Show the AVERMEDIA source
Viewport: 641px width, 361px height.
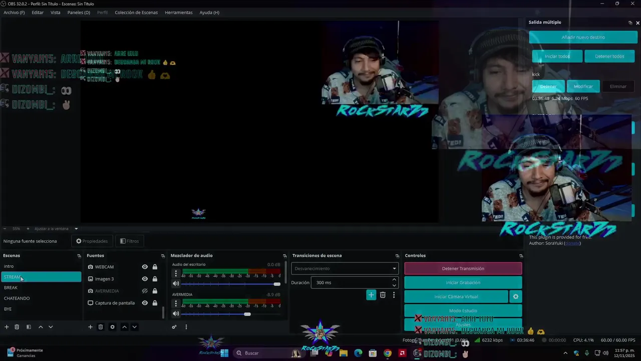[x=145, y=291]
